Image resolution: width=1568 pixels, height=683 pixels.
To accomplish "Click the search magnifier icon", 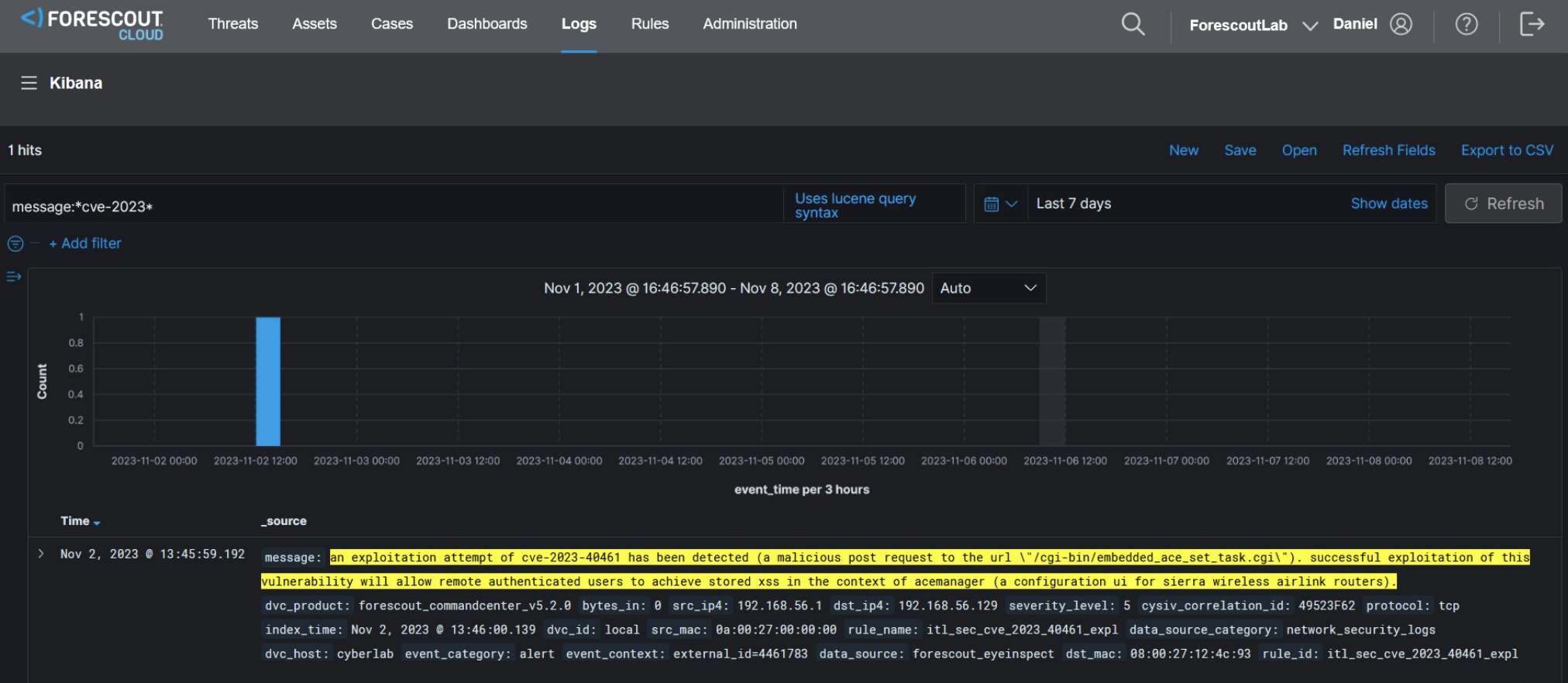I will point(1133,24).
